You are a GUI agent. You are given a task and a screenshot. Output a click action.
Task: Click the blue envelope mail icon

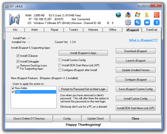147,22
